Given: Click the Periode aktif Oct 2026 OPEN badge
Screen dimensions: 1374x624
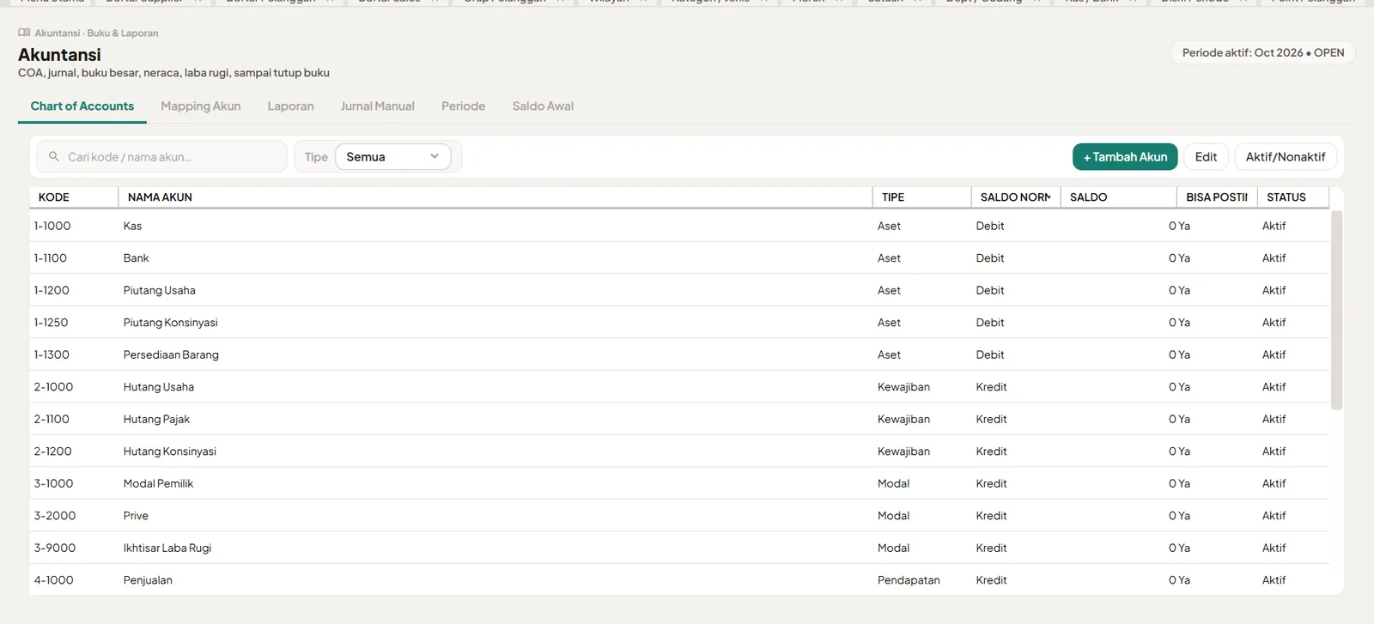Looking at the screenshot, I should click(x=1263, y=52).
